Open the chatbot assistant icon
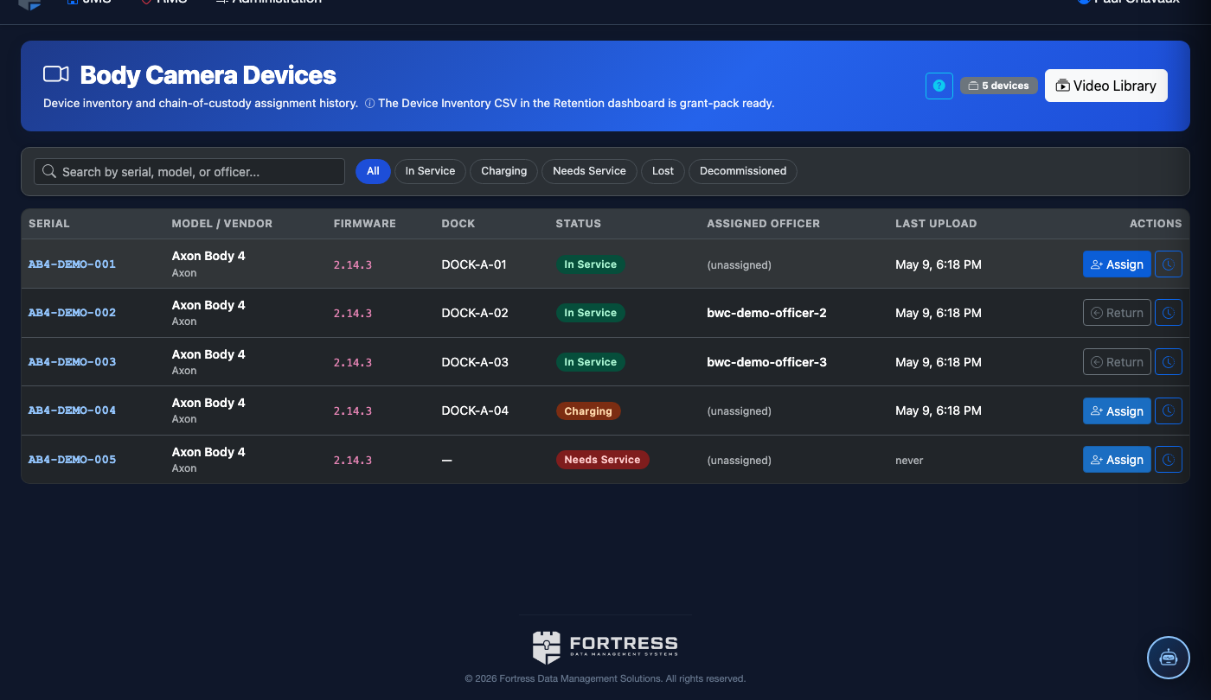Viewport: 1211px width, 700px height. pos(1169,658)
